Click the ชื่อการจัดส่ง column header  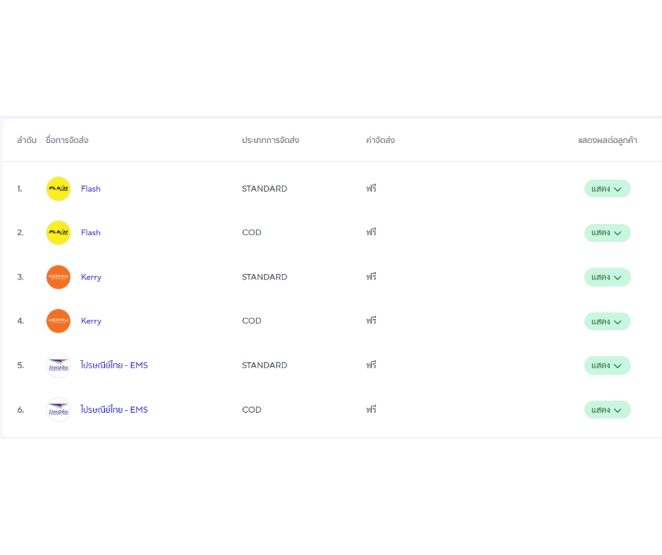67,140
